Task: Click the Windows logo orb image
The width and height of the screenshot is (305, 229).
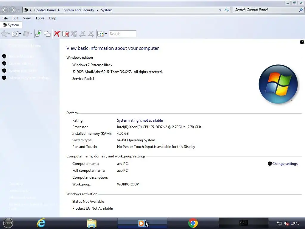Action: point(278,84)
